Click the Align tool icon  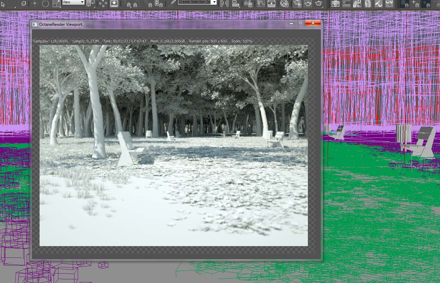[x=236, y=4]
